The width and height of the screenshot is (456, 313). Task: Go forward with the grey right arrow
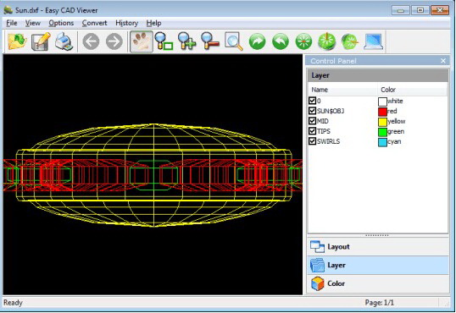pyautogui.click(x=114, y=41)
